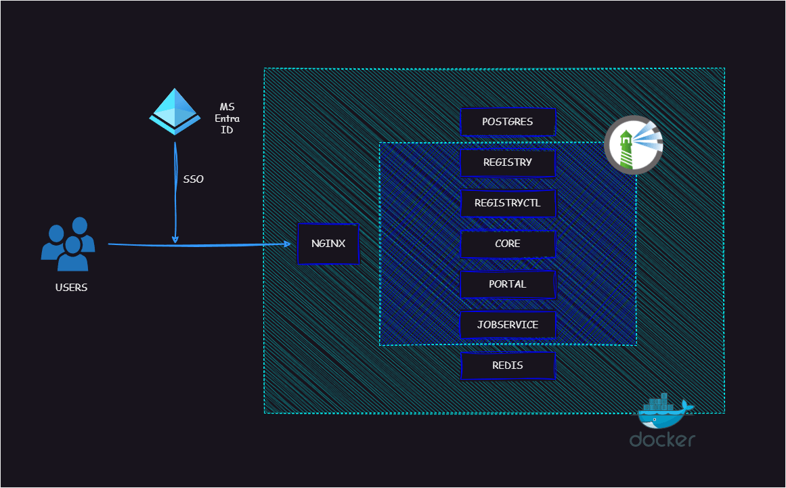
Task: Click the MS Entra ID pyramid icon
Action: 175,112
